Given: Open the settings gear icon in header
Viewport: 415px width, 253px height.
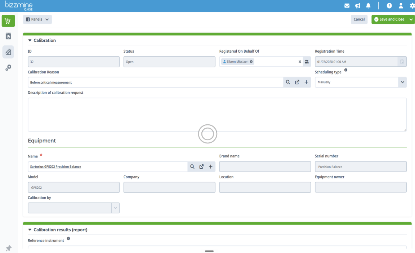Looking at the screenshot, I should [x=412, y=5].
